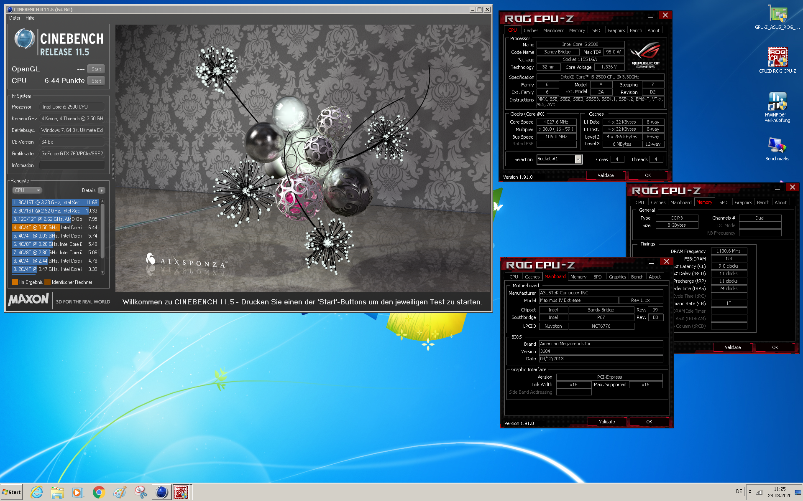
Task: Open the Snipping Tool from the taskbar
Action: tap(141, 493)
